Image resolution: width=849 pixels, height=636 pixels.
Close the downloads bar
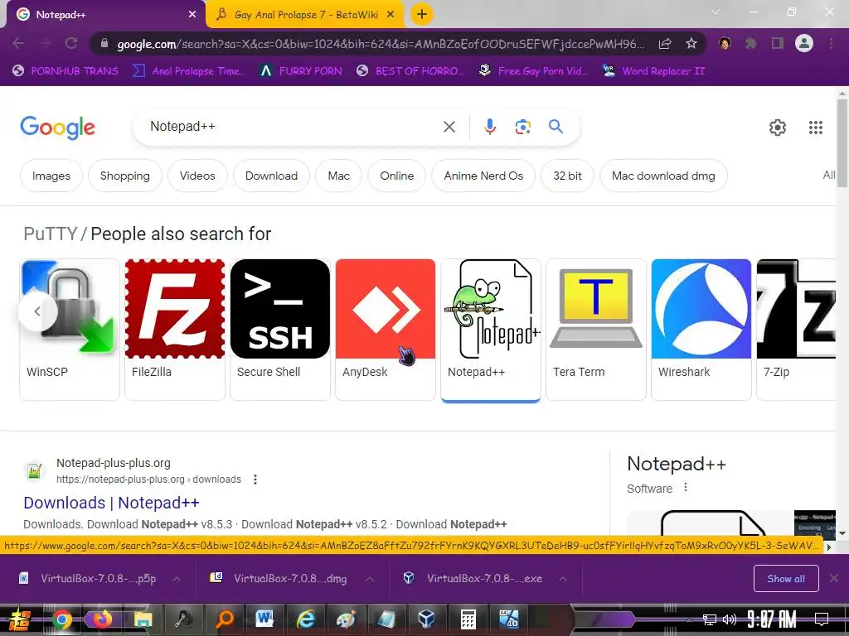pos(834,578)
